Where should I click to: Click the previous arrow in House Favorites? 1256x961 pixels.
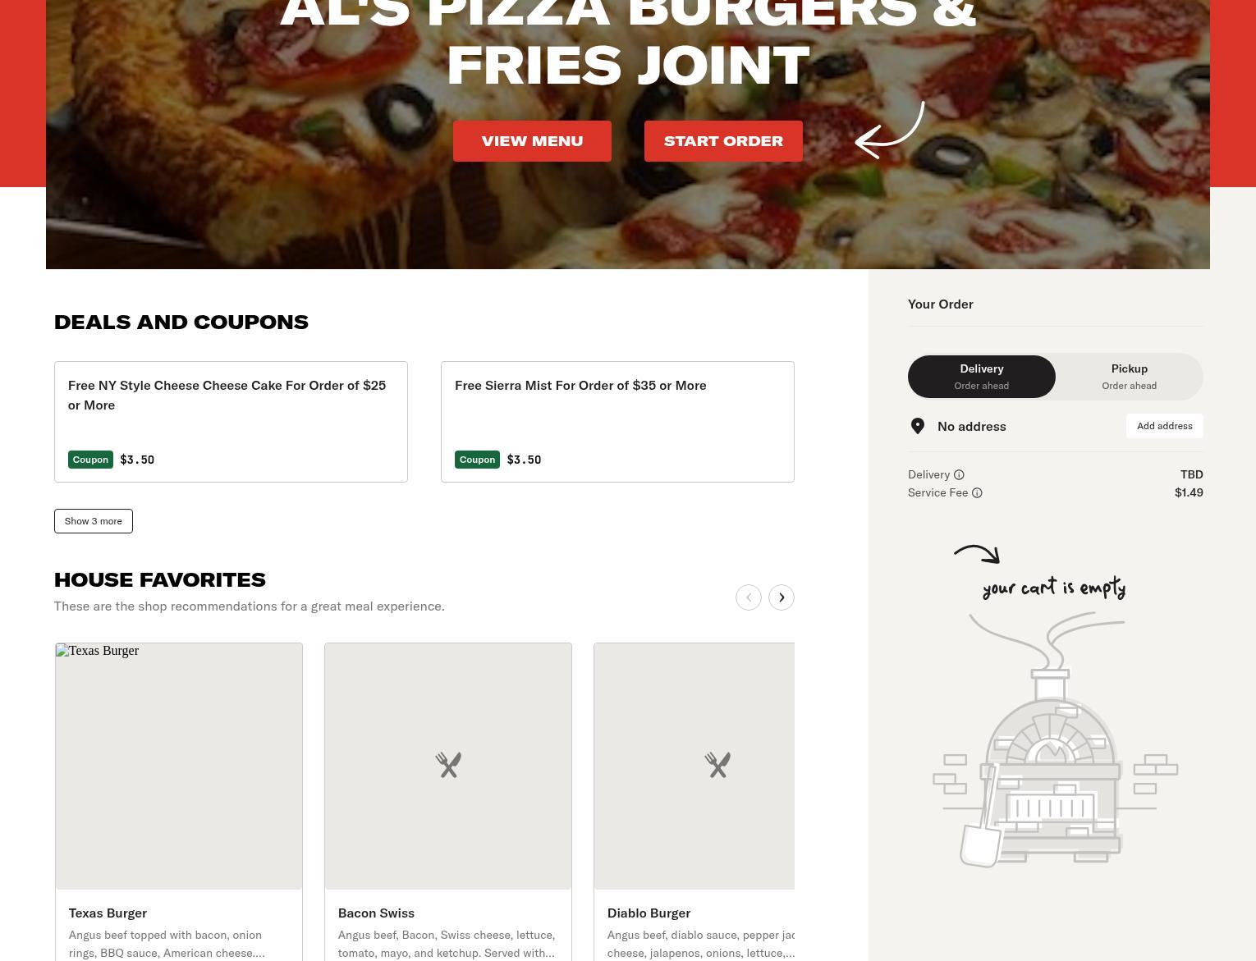(749, 597)
